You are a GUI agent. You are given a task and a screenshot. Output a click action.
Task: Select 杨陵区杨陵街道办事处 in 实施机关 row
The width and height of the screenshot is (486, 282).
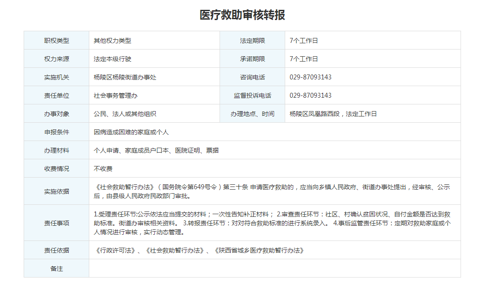coord(125,77)
